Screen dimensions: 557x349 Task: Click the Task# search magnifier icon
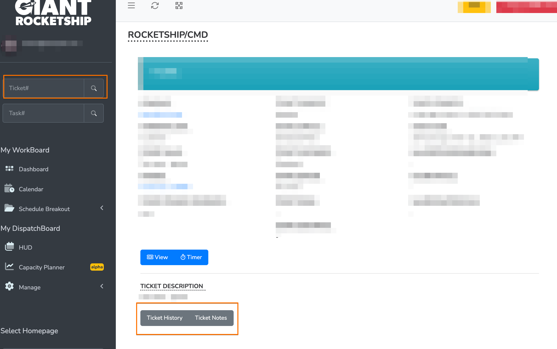point(94,113)
